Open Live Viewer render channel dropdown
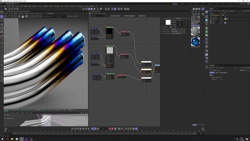 [x=46, y=16]
